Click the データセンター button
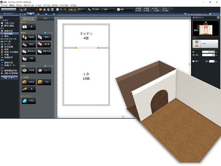 click(214, 14)
